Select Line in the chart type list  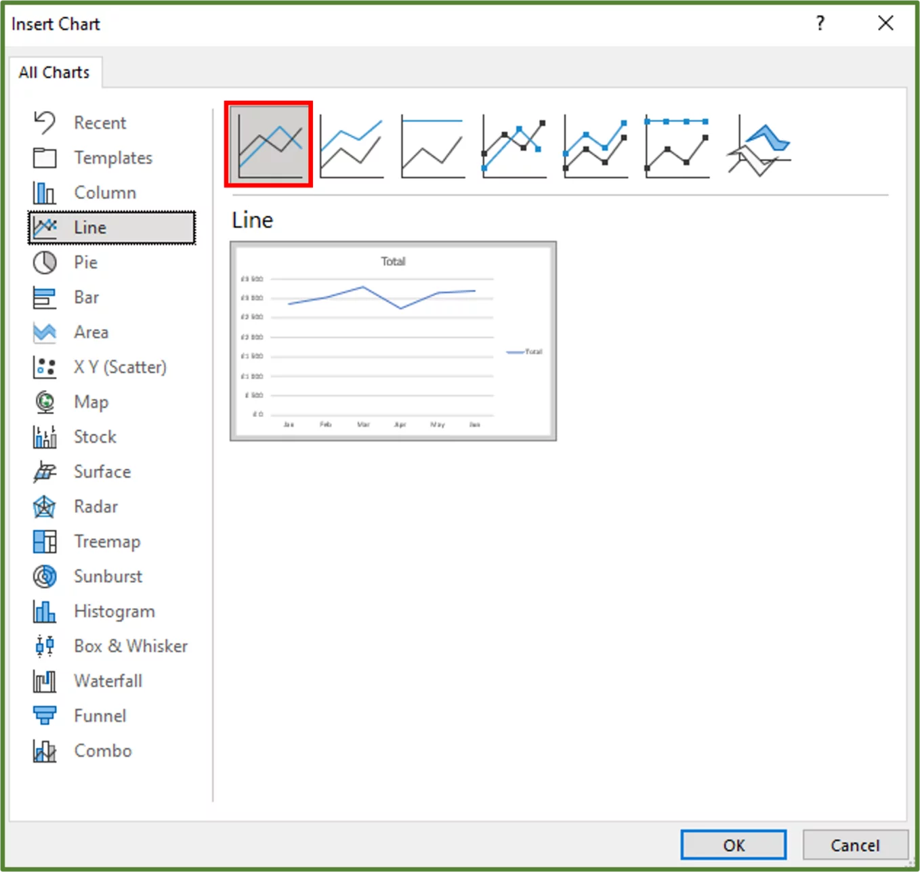89,227
